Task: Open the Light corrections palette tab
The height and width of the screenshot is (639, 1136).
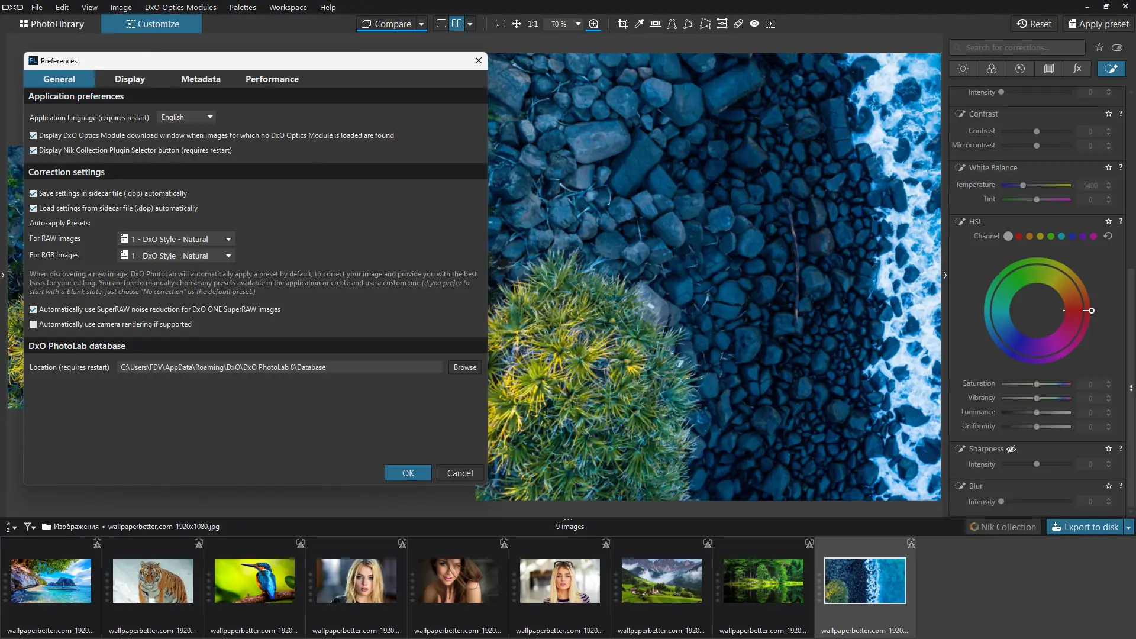Action: (963, 69)
